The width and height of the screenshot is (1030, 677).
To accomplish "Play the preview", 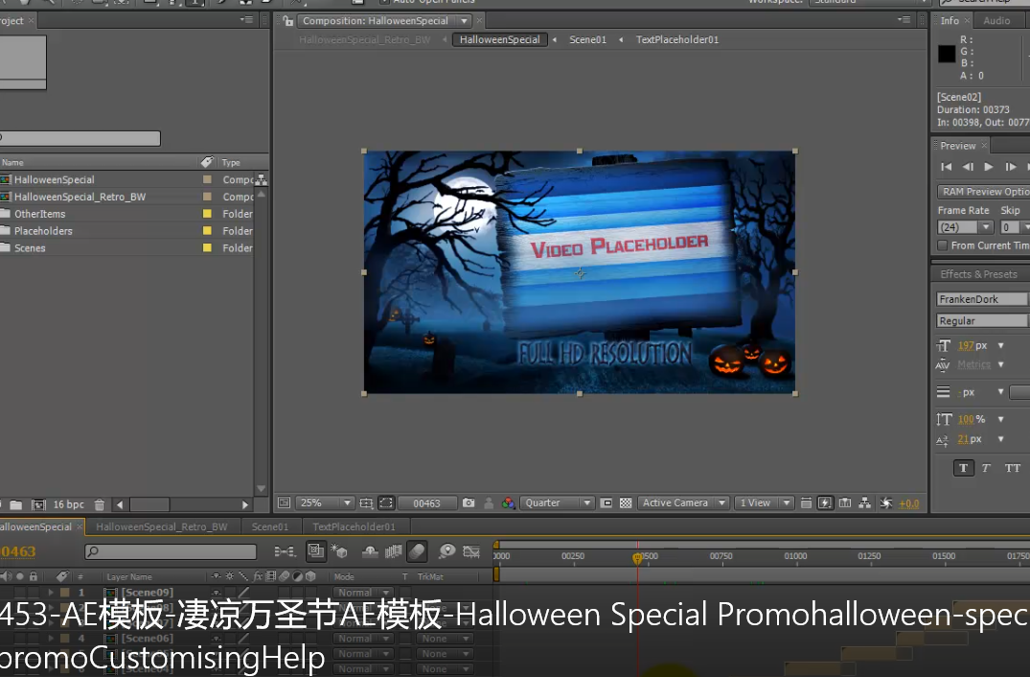I will point(989,167).
